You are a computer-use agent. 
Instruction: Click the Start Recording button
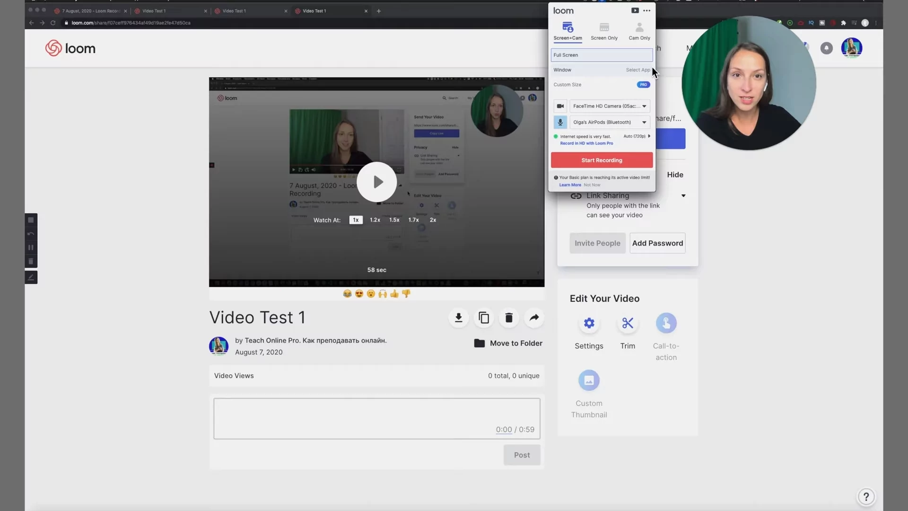(x=602, y=160)
